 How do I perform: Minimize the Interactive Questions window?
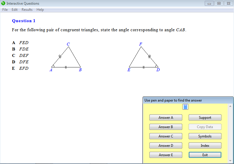coord(209,4)
